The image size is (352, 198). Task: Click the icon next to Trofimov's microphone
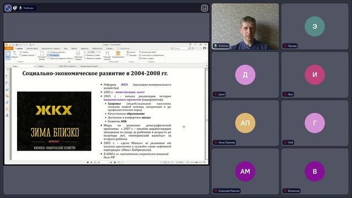point(15,8)
